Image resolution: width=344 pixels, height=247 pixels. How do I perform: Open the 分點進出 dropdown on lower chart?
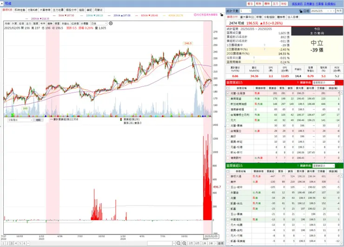click(x=20, y=120)
